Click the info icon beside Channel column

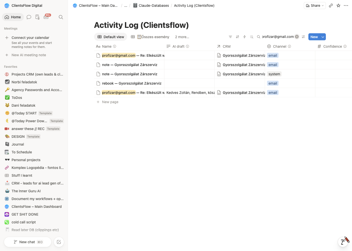point(289,46)
